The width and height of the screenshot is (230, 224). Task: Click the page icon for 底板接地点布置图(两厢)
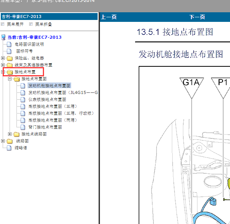(x=23, y=120)
